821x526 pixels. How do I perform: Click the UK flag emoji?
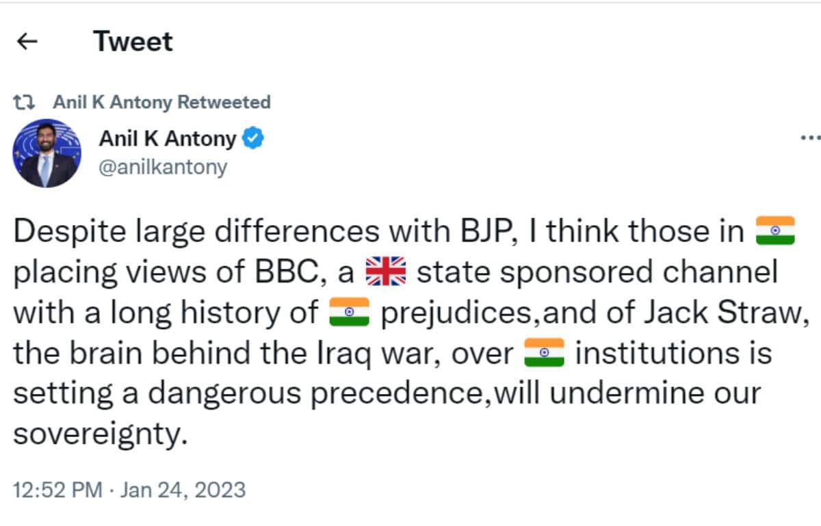click(387, 273)
